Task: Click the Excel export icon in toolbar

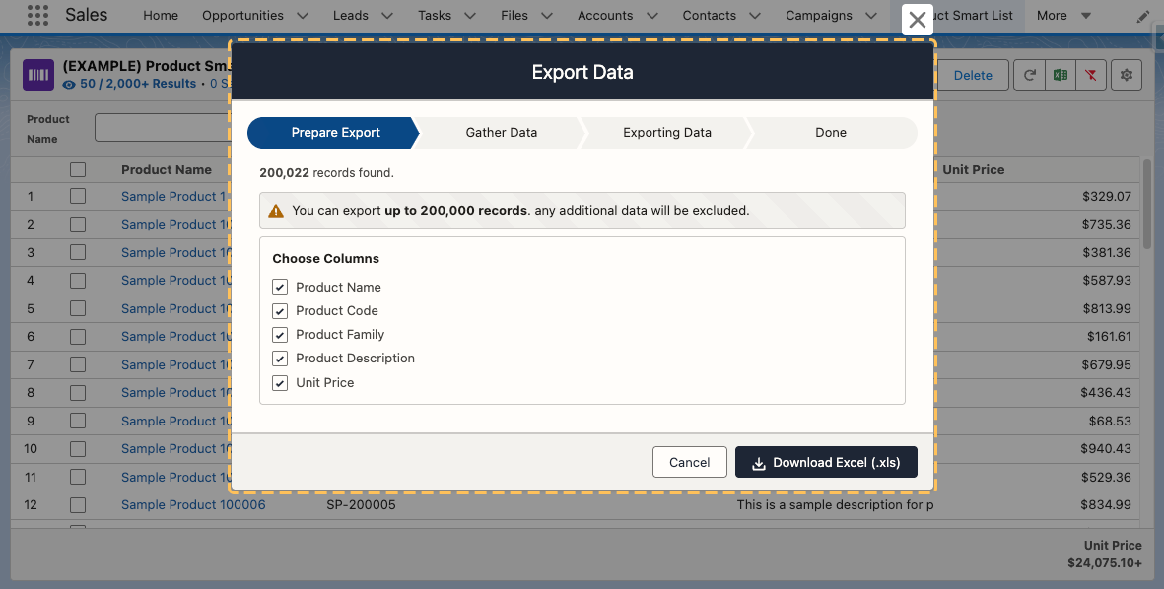Action: click(x=1061, y=75)
